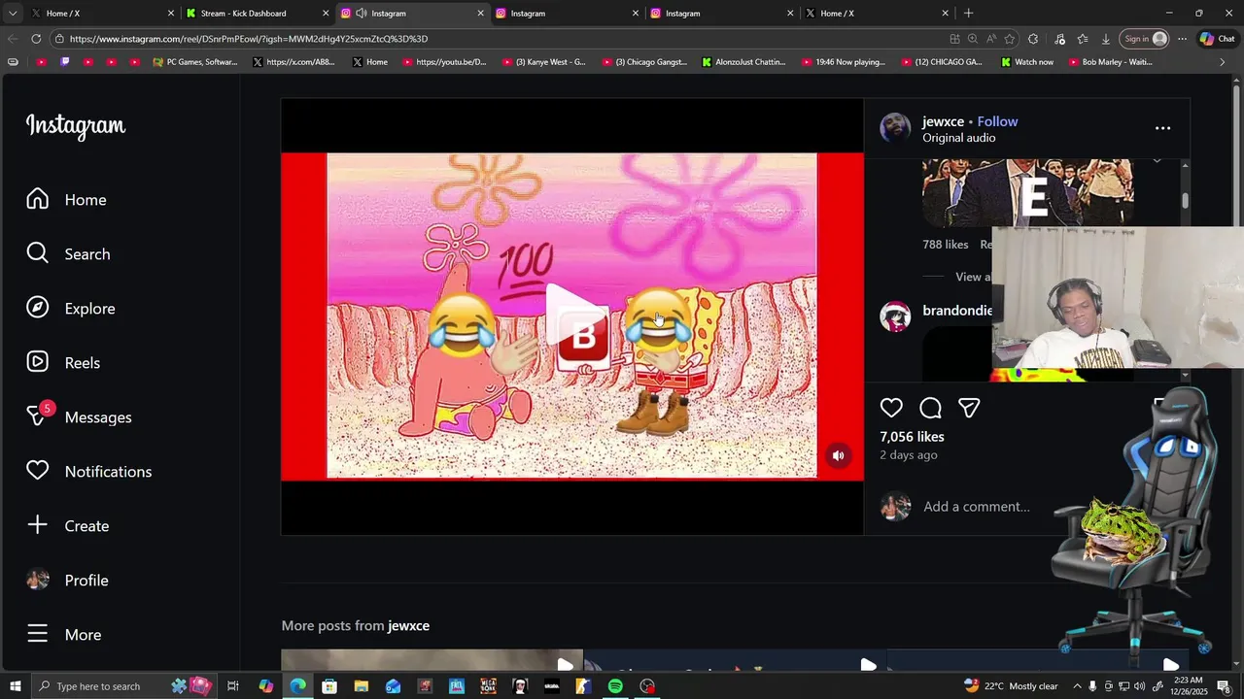Open the notification center icon

(1224, 686)
